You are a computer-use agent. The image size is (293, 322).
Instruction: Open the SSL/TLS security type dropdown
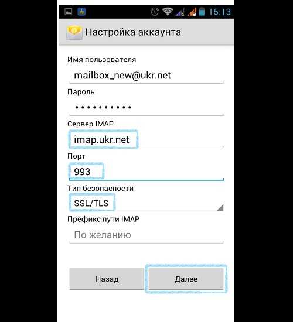click(146, 203)
